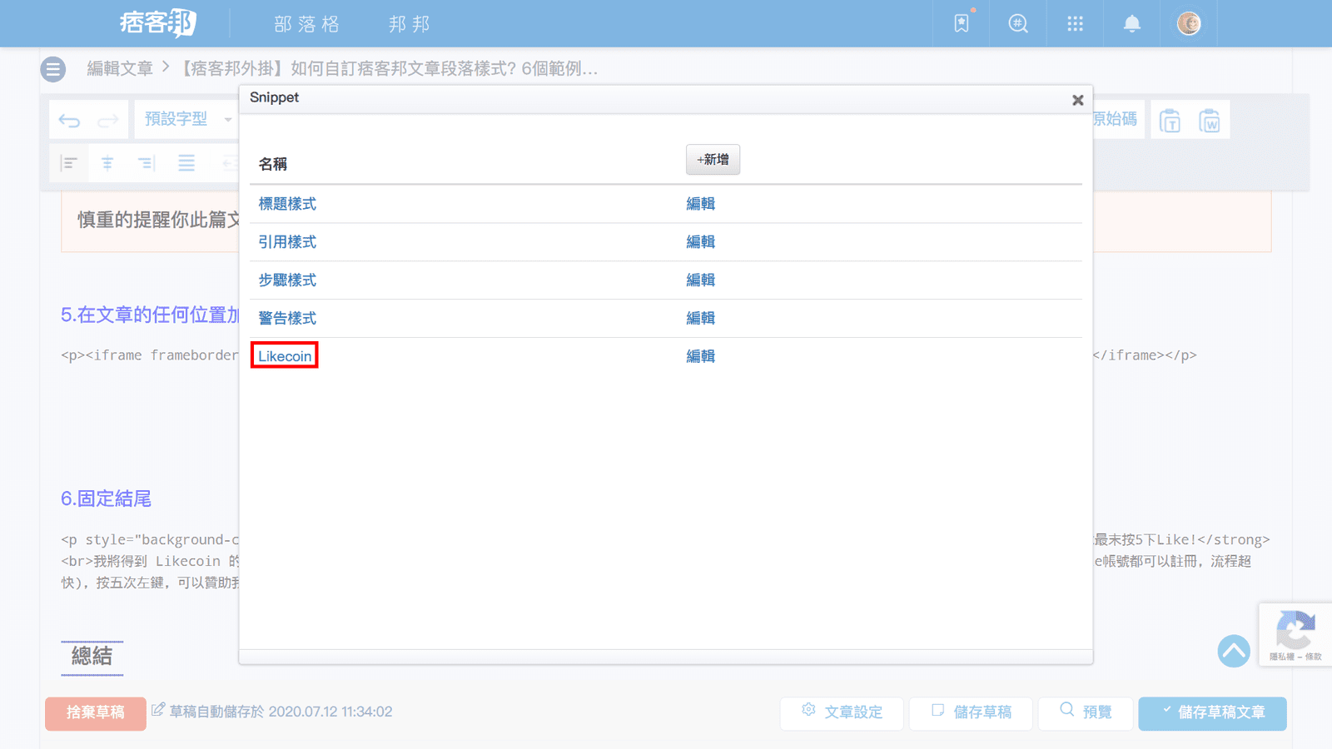The image size is (1332, 749).
Task: Switch to the 部落格 section
Action: tap(306, 23)
